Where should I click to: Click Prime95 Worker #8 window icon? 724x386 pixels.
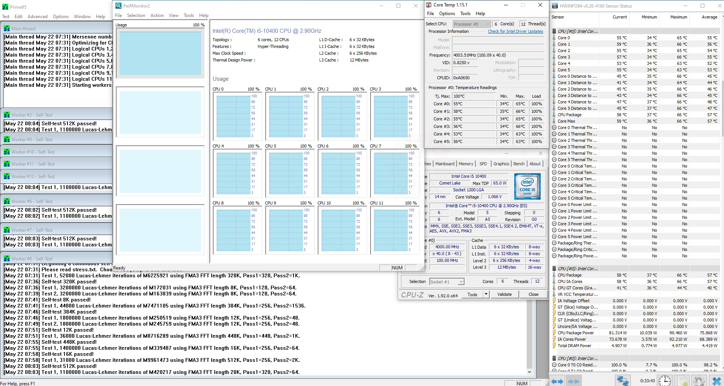tap(7, 258)
